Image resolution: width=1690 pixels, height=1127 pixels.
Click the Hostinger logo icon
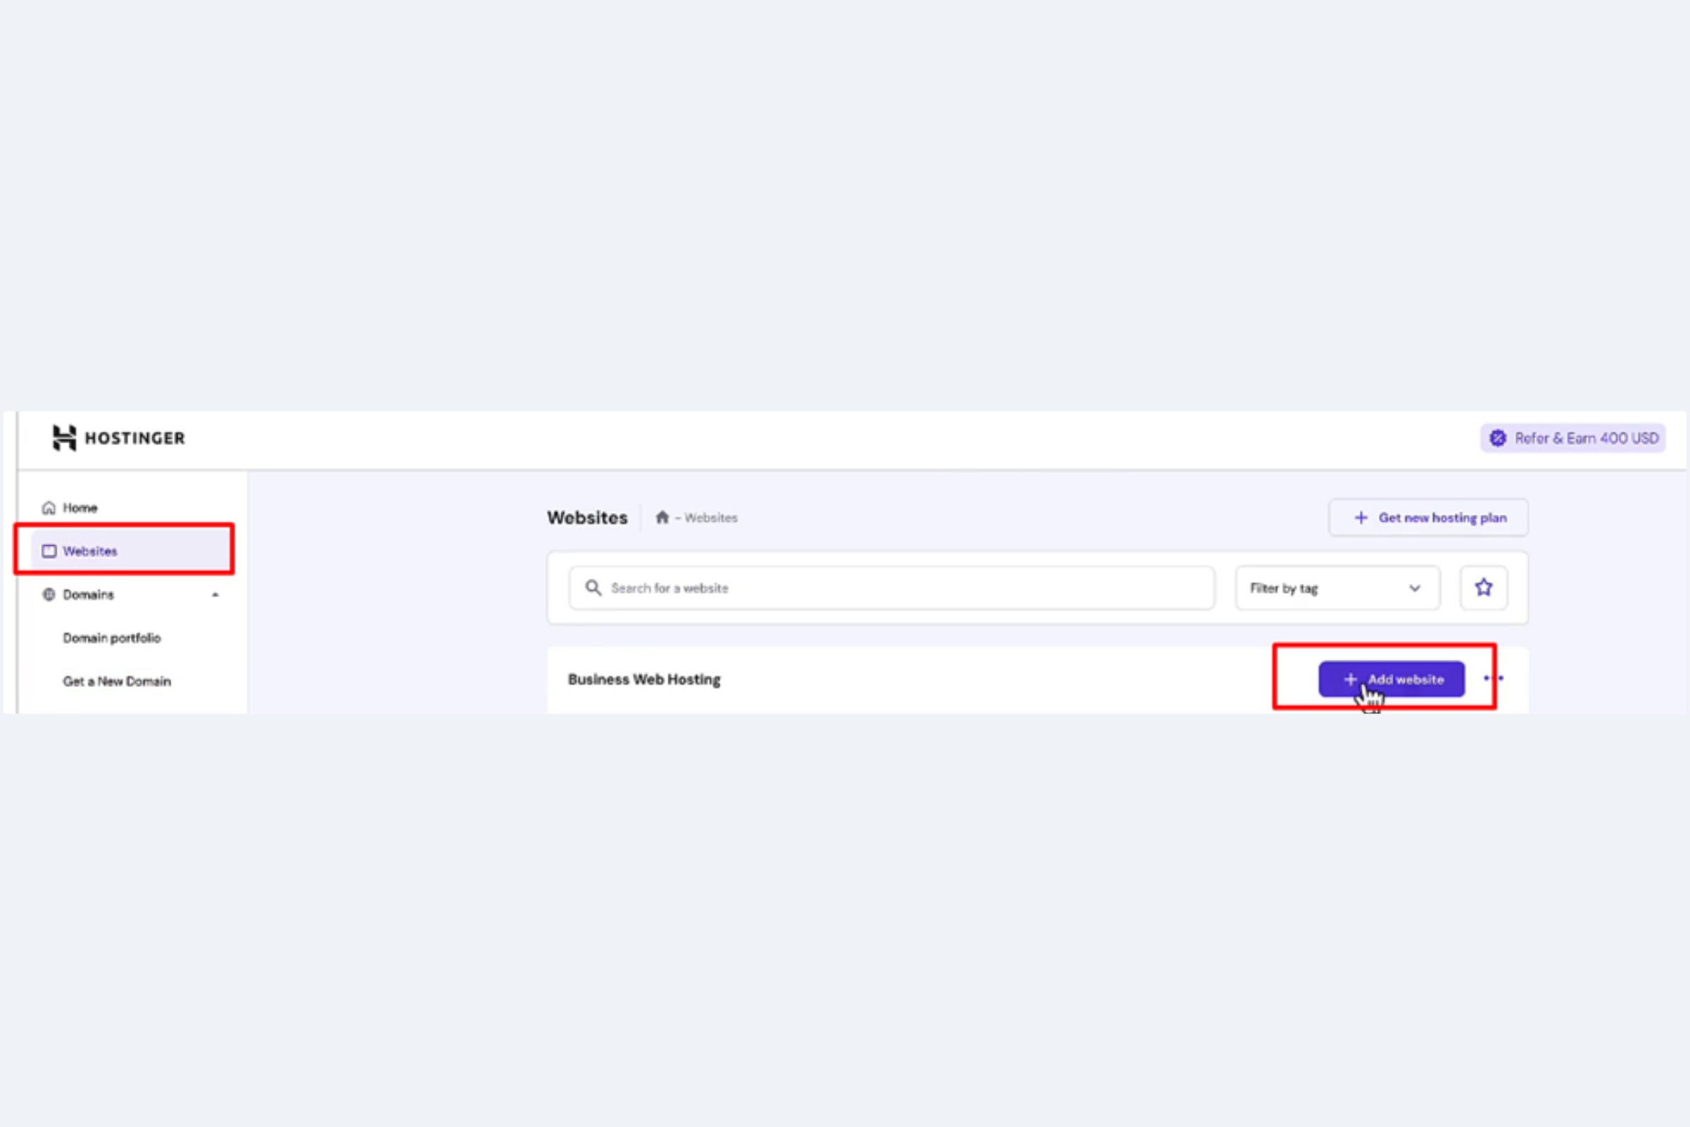[x=64, y=437]
